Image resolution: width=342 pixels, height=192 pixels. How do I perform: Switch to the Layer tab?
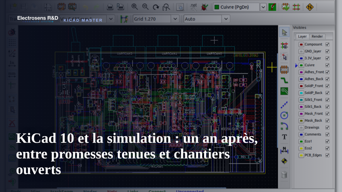click(302, 36)
